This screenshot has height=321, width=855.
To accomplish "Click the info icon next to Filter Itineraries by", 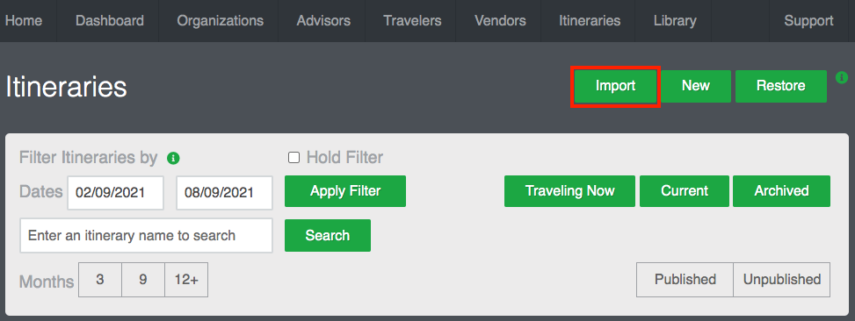I will click(173, 159).
